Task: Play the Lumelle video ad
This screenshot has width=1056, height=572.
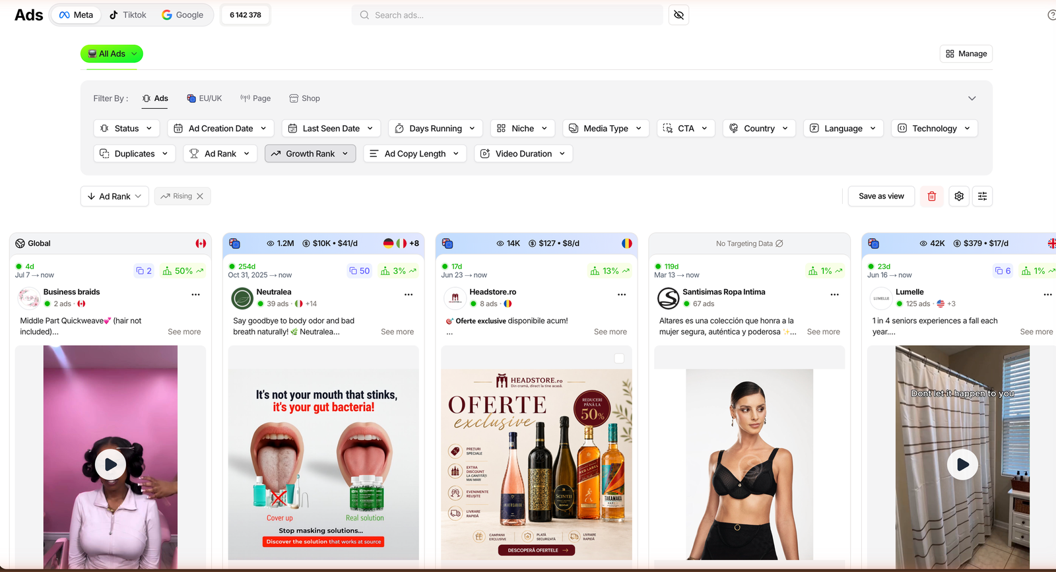Action: [963, 464]
